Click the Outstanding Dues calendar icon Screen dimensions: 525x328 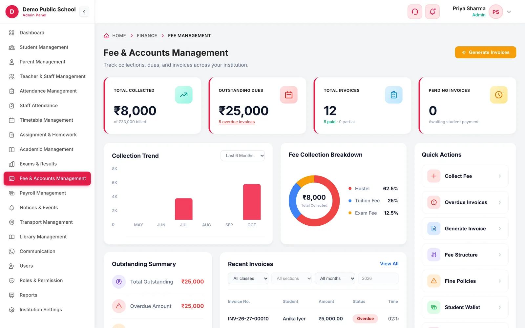289,95
